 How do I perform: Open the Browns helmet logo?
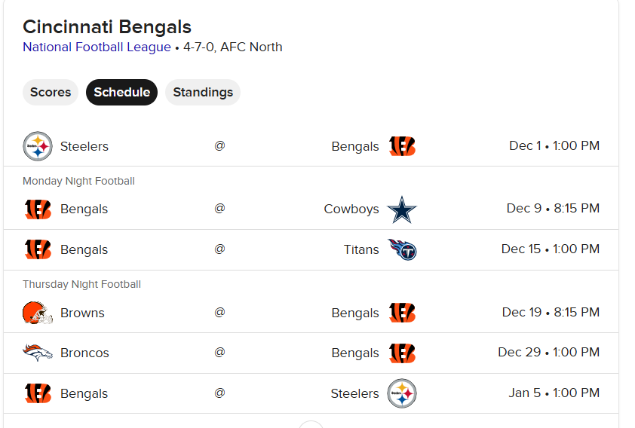click(38, 313)
